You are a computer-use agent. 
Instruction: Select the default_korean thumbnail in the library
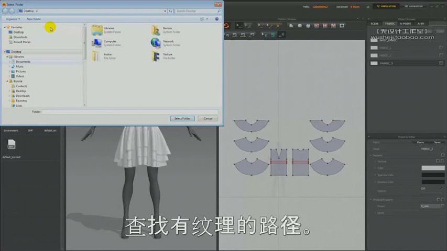[x=11, y=148]
